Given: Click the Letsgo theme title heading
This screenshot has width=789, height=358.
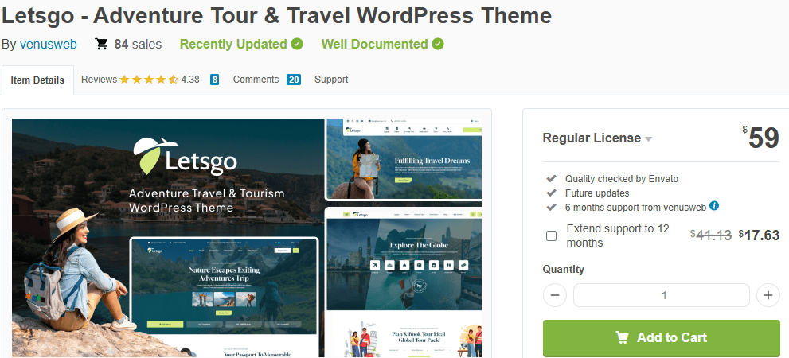Looking at the screenshot, I should (277, 16).
